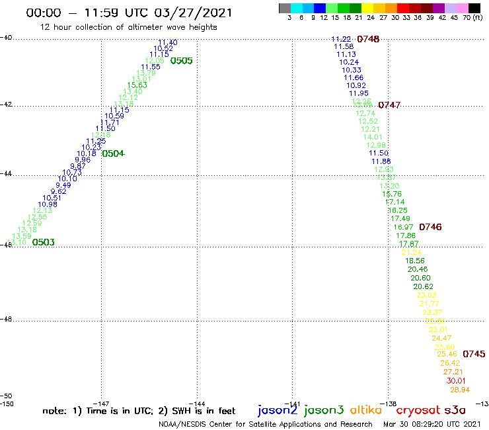Click the 10.98 wave height value
Viewport: 489px width, 430px height.
48,204
